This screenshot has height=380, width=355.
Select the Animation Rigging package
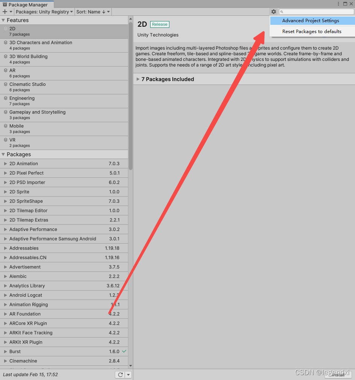(x=64, y=304)
